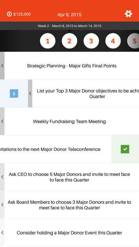139x247 pixels.
Task: Open the blue info icon for Top 3 objectives
Action: (14, 93)
